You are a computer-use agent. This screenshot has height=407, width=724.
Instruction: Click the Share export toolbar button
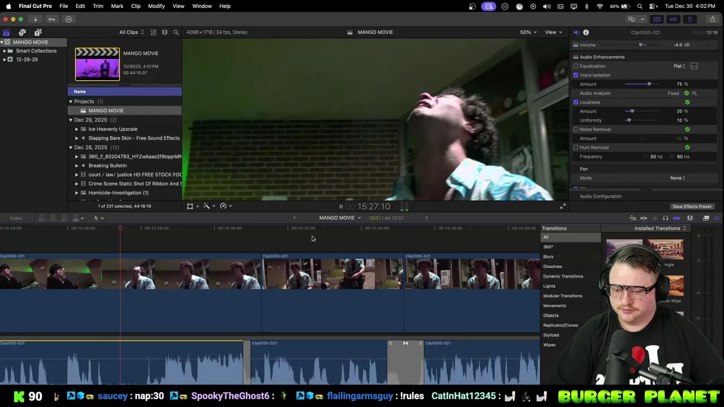tap(712, 19)
